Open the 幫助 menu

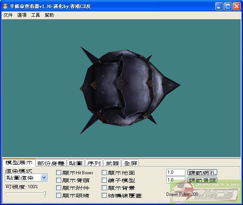point(49,15)
